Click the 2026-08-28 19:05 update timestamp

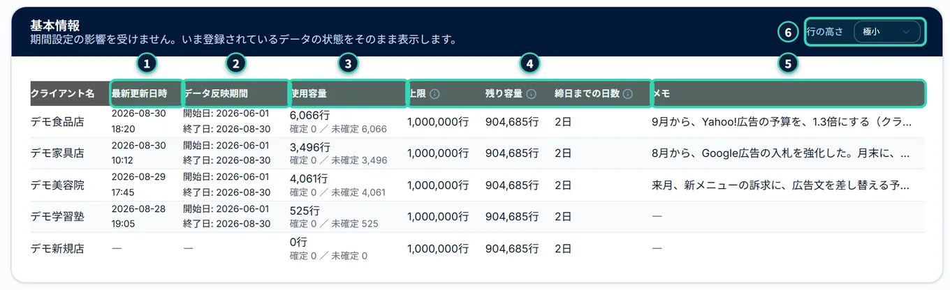[x=138, y=217]
